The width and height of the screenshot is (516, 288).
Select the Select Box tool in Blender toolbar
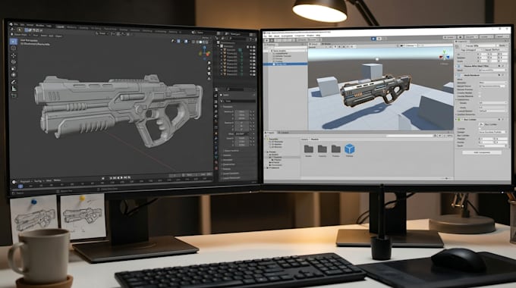click(14, 42)
